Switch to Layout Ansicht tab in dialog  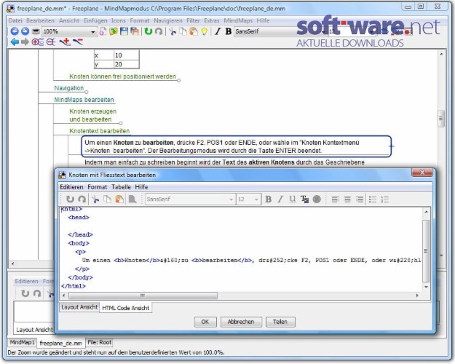(x=79, y=307)
